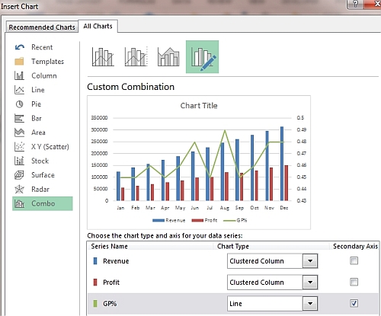This screenshot has width=381, height=316.
Task: Open the dialog Help question mark button
Action: 355,4
